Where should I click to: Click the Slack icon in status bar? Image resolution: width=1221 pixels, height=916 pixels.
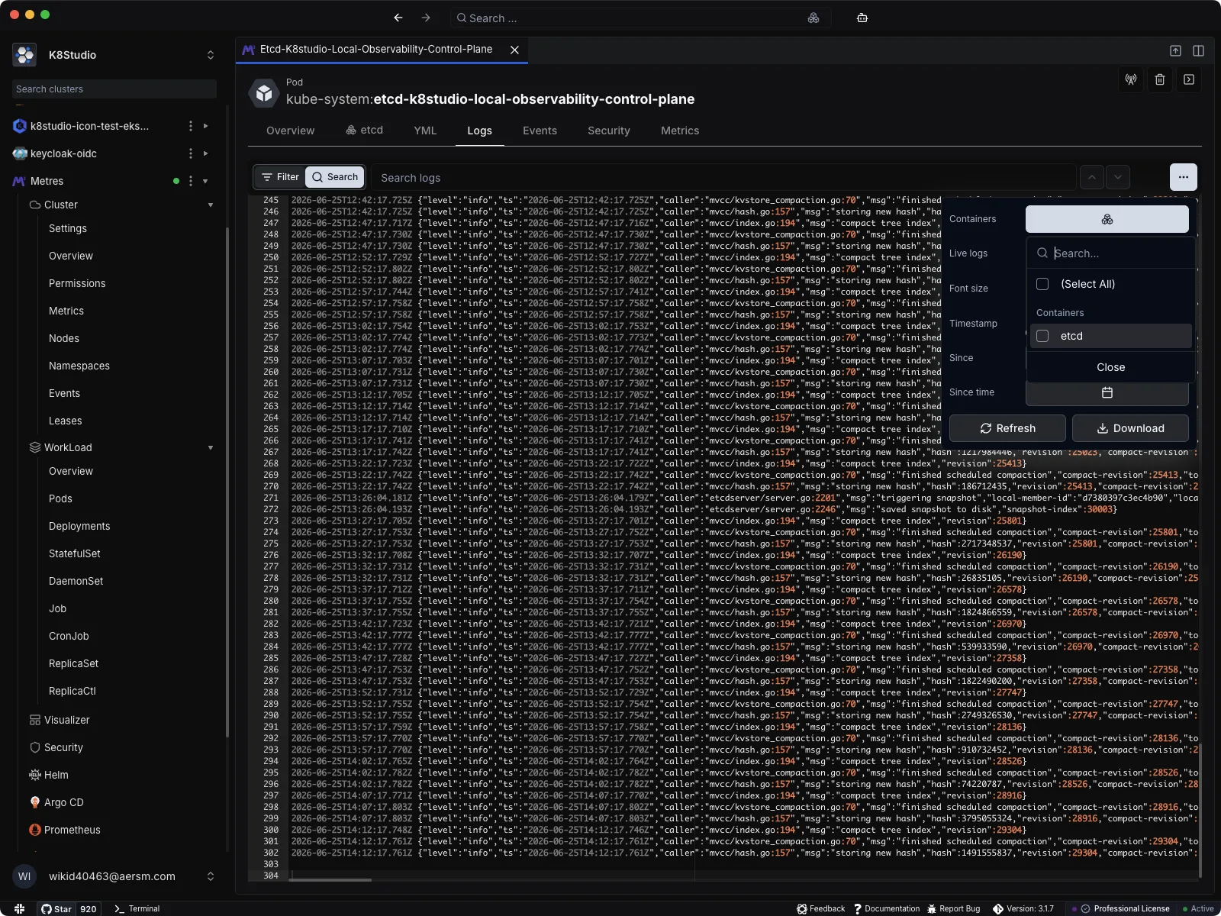[x=19, y=908]
